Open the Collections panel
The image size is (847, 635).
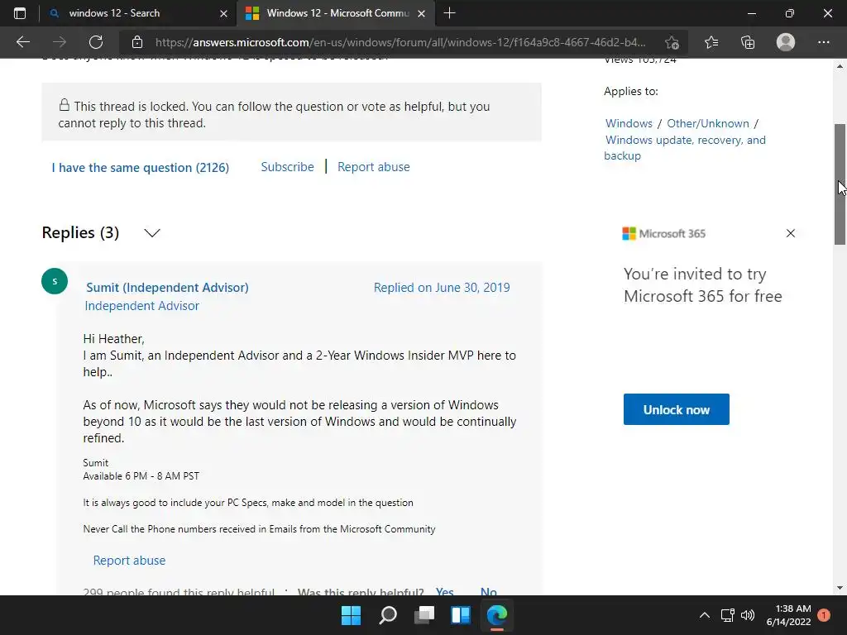click(748, 42)
